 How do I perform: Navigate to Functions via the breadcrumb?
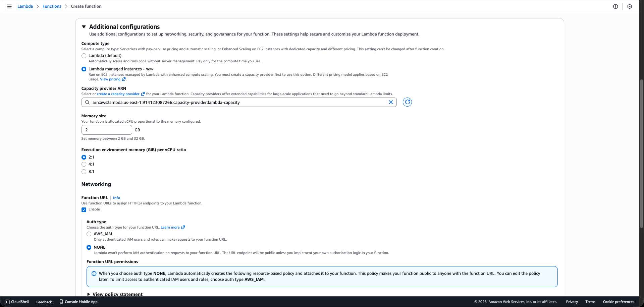click(x=52, y=6)
